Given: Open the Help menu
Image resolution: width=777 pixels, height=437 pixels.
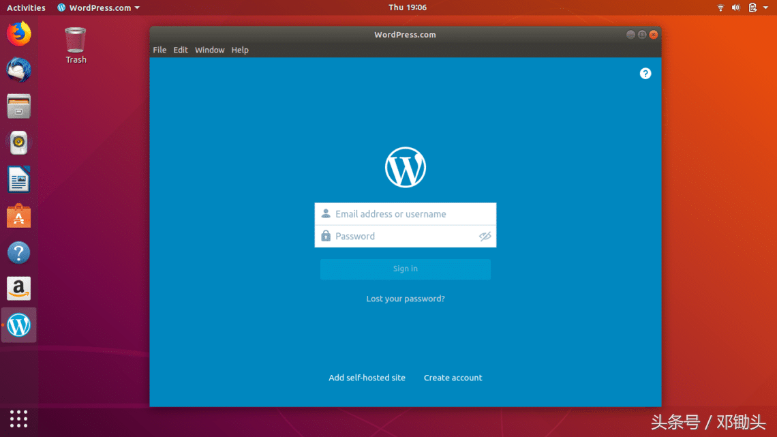Looking at the screenshot, I should (240, 50).
